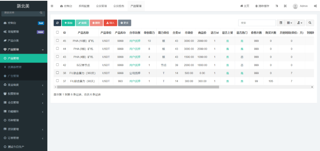The width and height of the screenshot is (320, 151).
Task: Switch to the 会员管理 top tab
Action: 101,6
